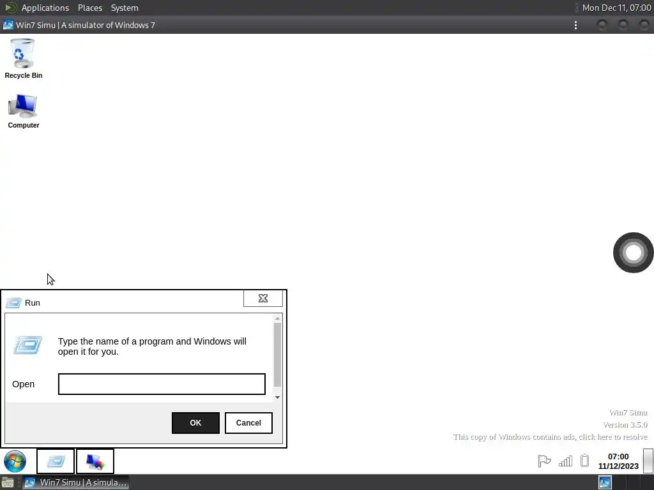The width and height of the screenshot is (654, 490).
Task: Click the taskbar clock showing 07:00
Action: (618, 461)
